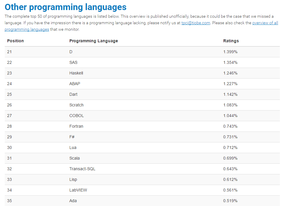Click position number 31
The image size is (284, 206).
[9, 158]
